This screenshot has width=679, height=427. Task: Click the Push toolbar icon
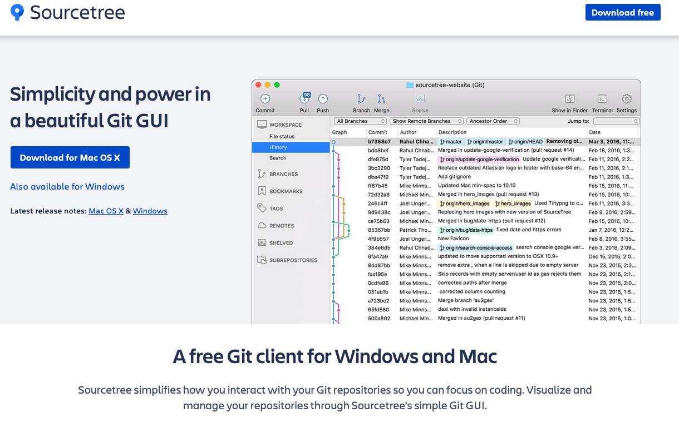click(x=323, y=99)
